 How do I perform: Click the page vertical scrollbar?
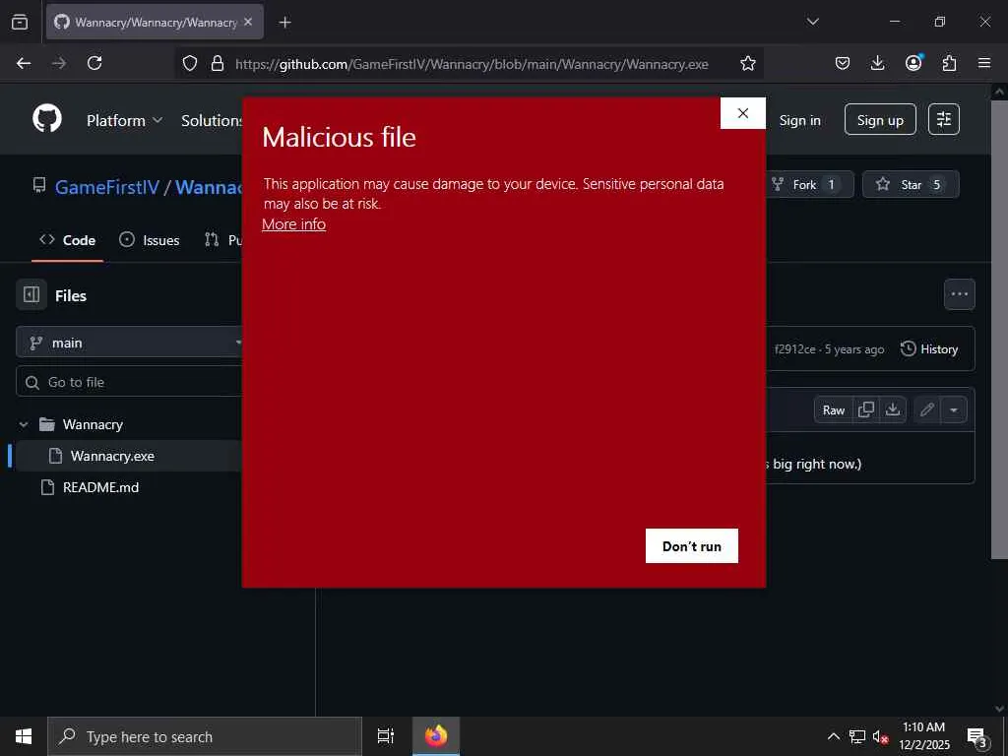[x=998, y=328]
